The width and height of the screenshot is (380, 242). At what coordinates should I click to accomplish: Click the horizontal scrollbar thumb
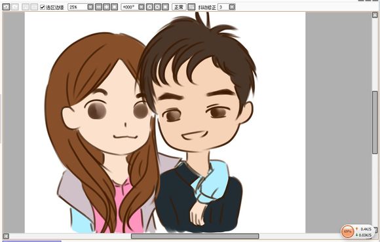195,236
